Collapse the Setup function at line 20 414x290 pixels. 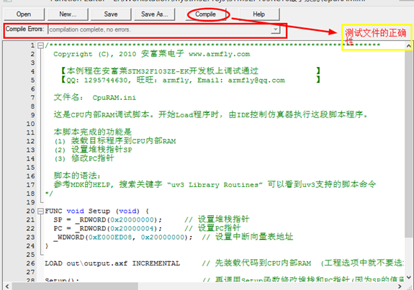[x=40, y=211]
